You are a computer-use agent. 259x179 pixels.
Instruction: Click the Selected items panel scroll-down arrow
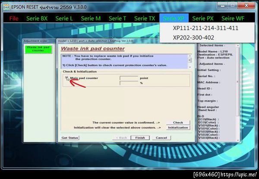[238, 140]
